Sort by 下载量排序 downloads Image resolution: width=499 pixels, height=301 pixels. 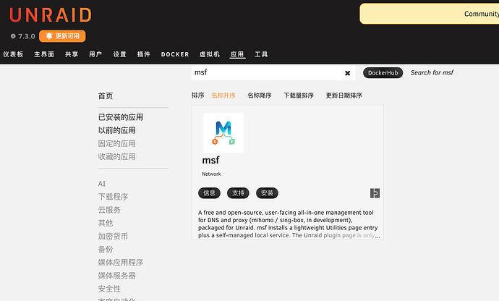pyautogui.click(x=299, y=96)
